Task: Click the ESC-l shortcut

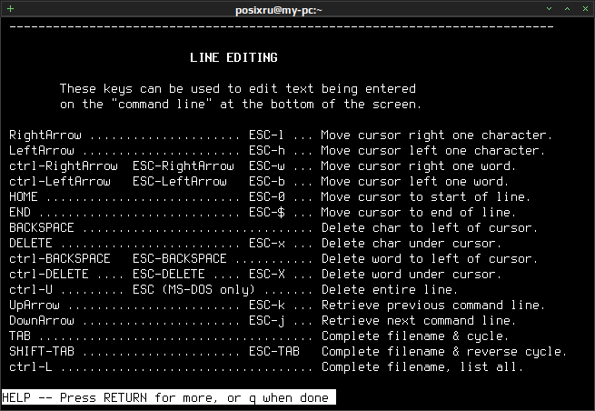Action: (x=266, y=135)
